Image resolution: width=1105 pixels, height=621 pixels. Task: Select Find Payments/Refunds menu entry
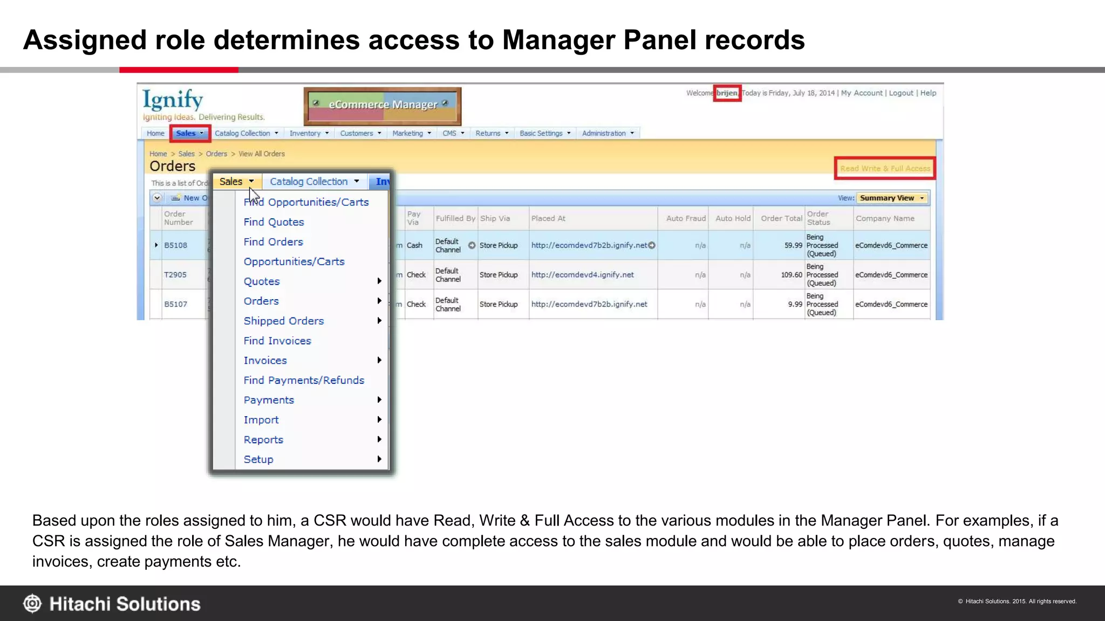[304, 380]
